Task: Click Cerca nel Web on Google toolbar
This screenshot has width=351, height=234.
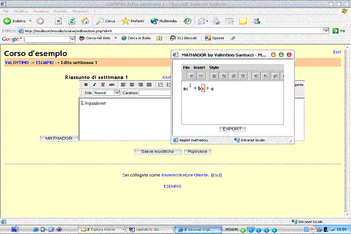Action: click(95, 38)
